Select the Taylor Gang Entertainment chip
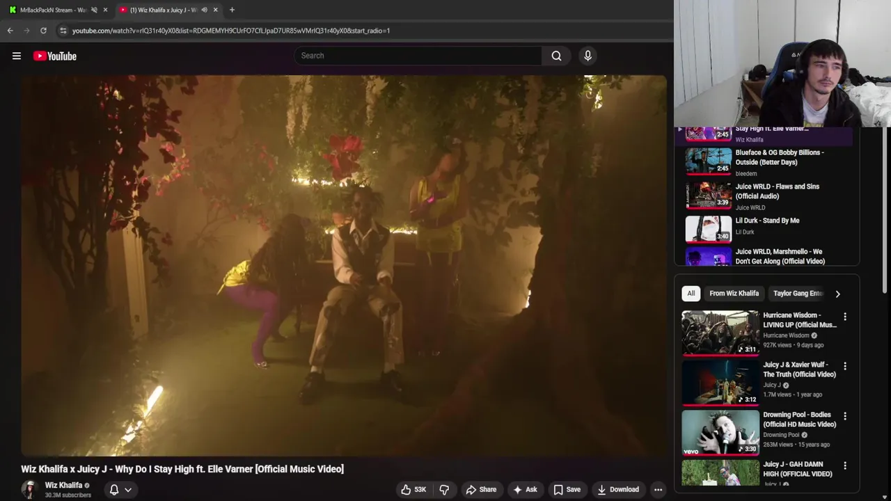 798,294
